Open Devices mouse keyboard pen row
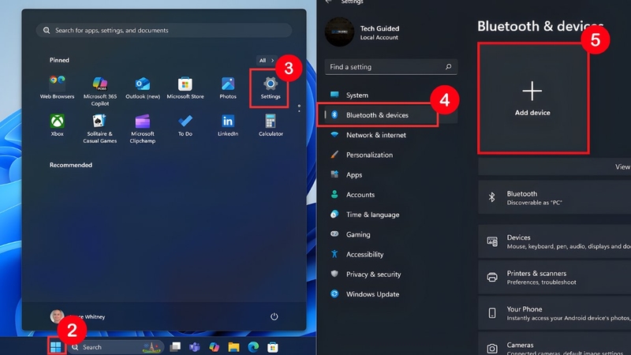631x355 pixels. pyautogui.click(x=554, y=241)
